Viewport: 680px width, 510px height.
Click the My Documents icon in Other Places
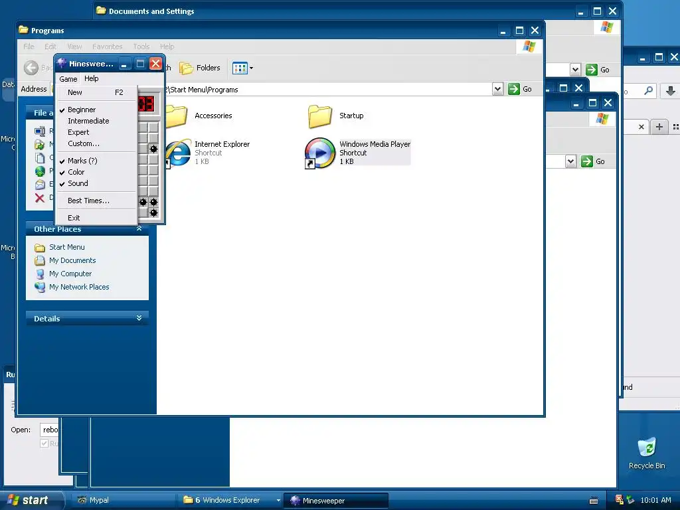tap(40, 260)
